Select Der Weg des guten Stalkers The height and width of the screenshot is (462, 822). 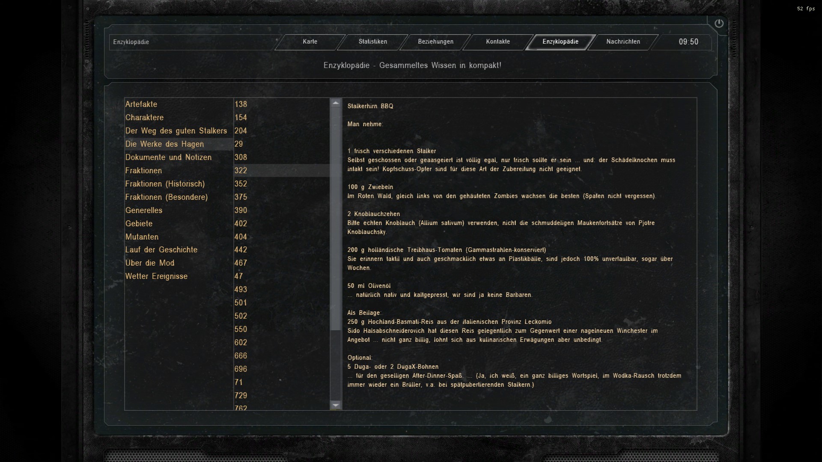click(x=176, y=131)
